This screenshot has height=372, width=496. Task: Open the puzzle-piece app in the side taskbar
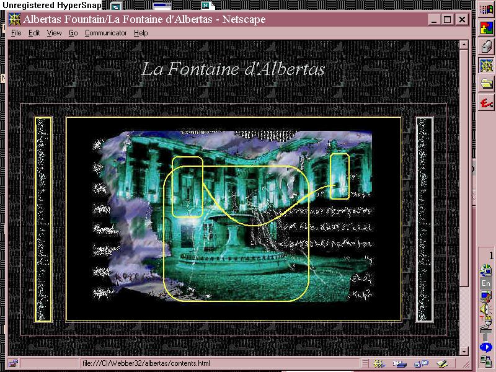coord(487,28)
